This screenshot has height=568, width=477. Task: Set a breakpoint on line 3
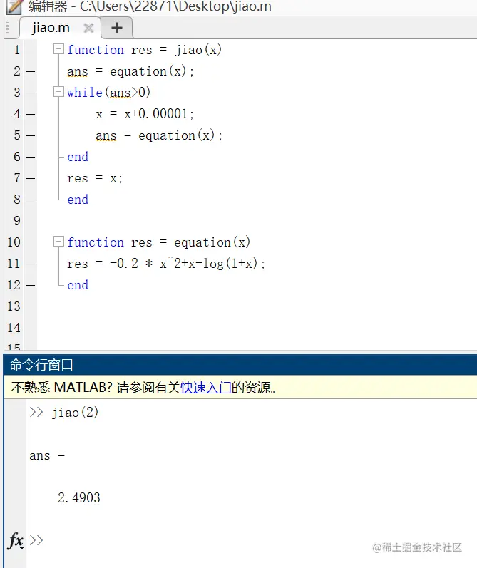(31, 93)
